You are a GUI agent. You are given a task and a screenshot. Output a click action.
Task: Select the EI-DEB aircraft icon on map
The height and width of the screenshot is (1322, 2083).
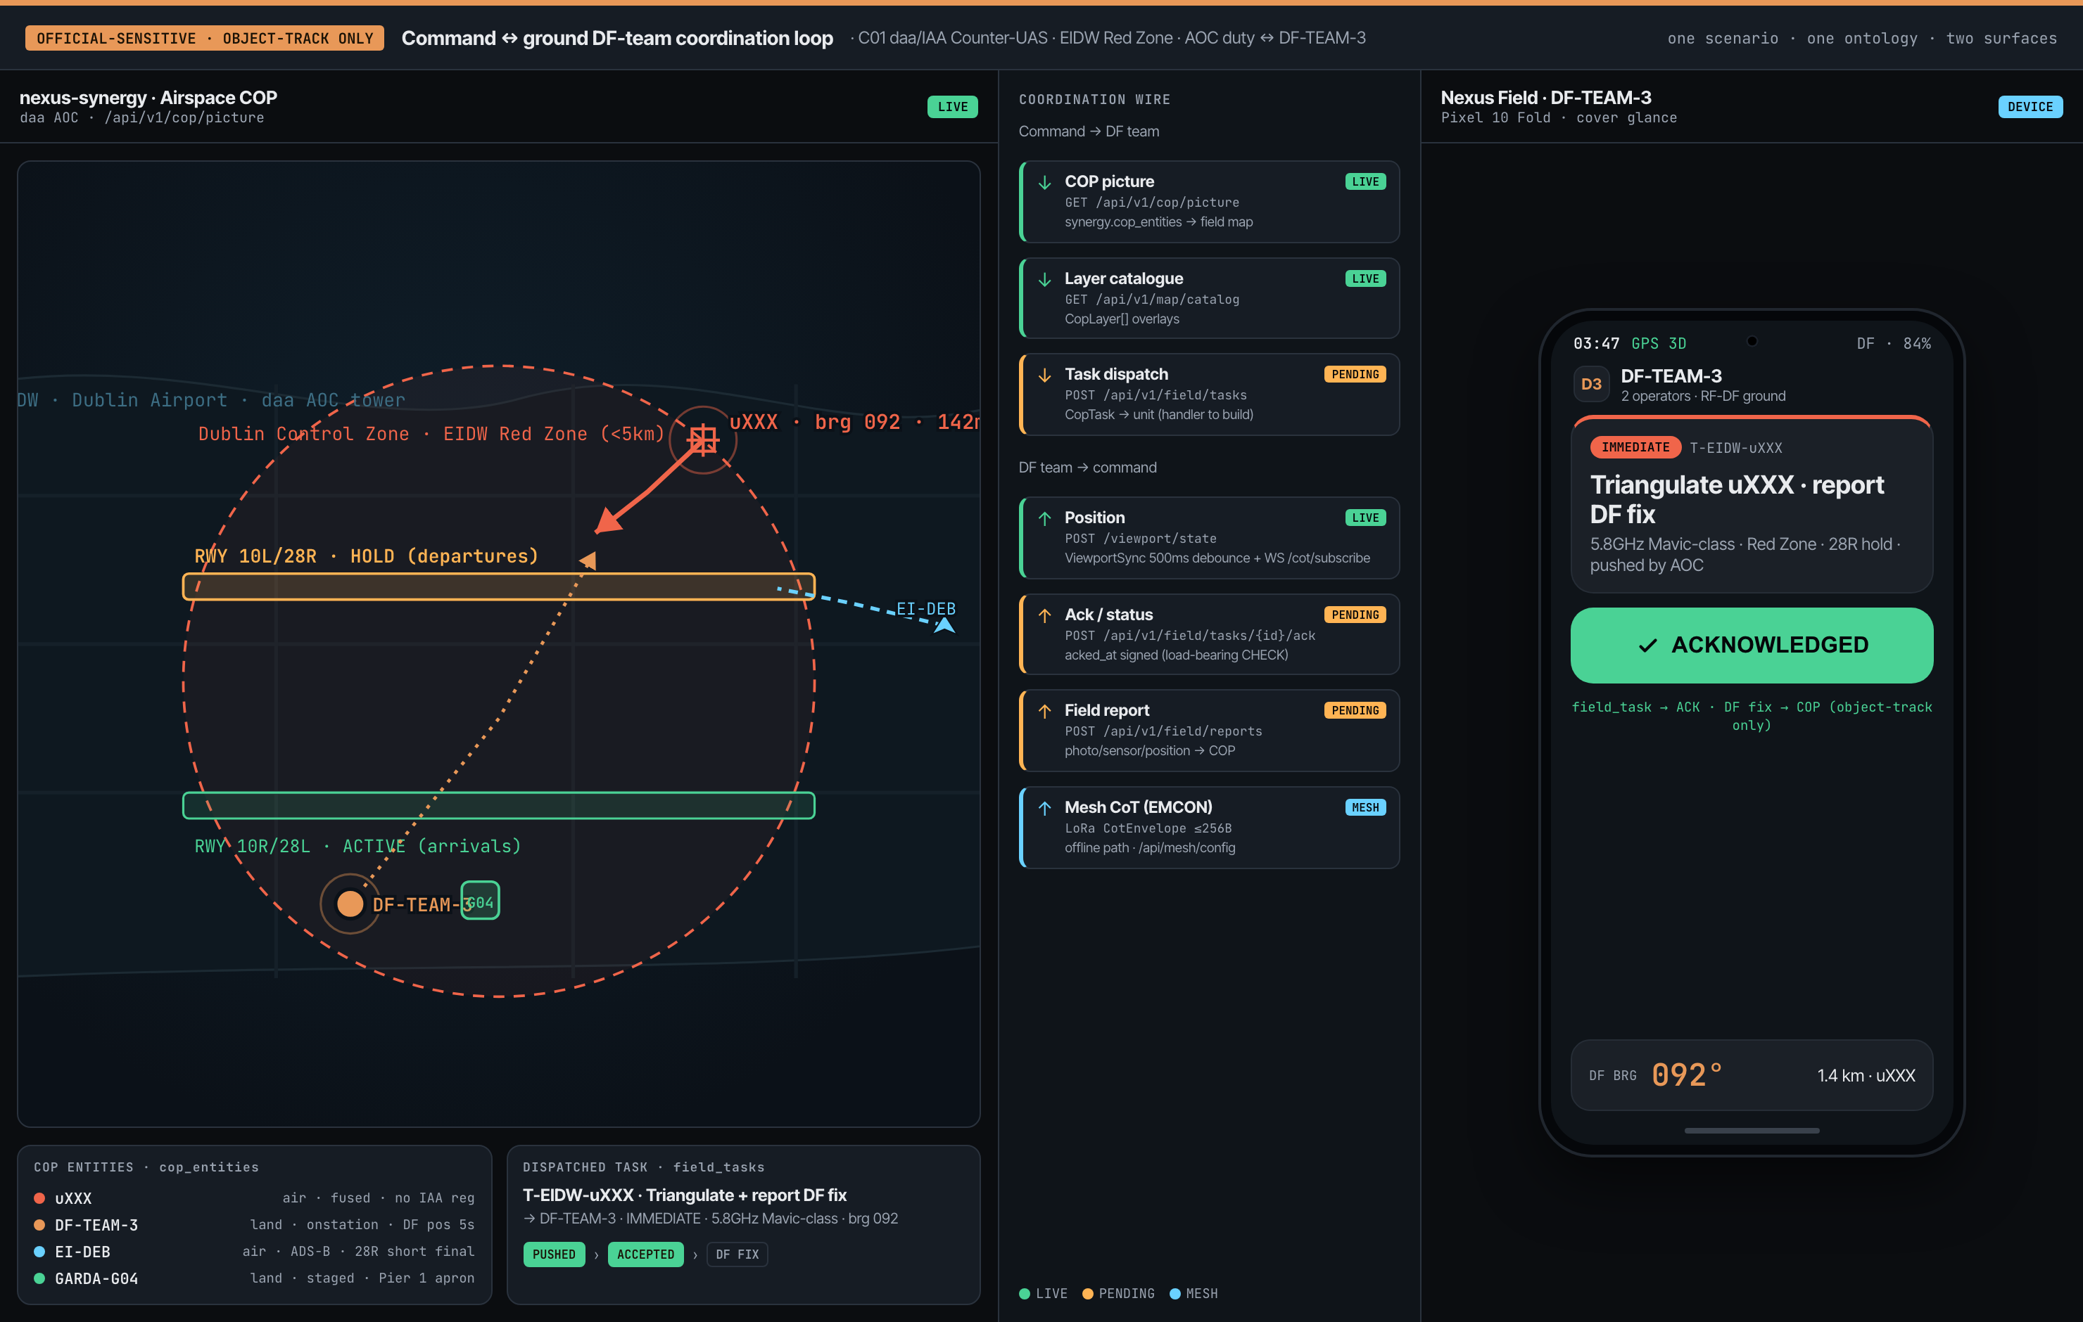coord(944,624)
